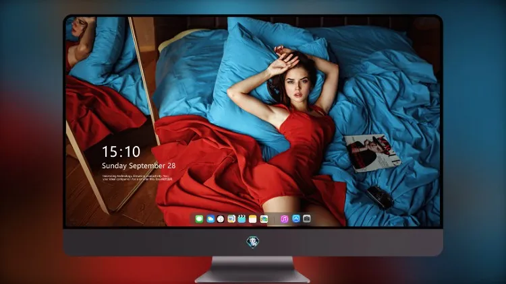The width and height of the screenshot is (506, 284).
Task: Open the folder gallery app beside Notes
Action: click(264, 219)
